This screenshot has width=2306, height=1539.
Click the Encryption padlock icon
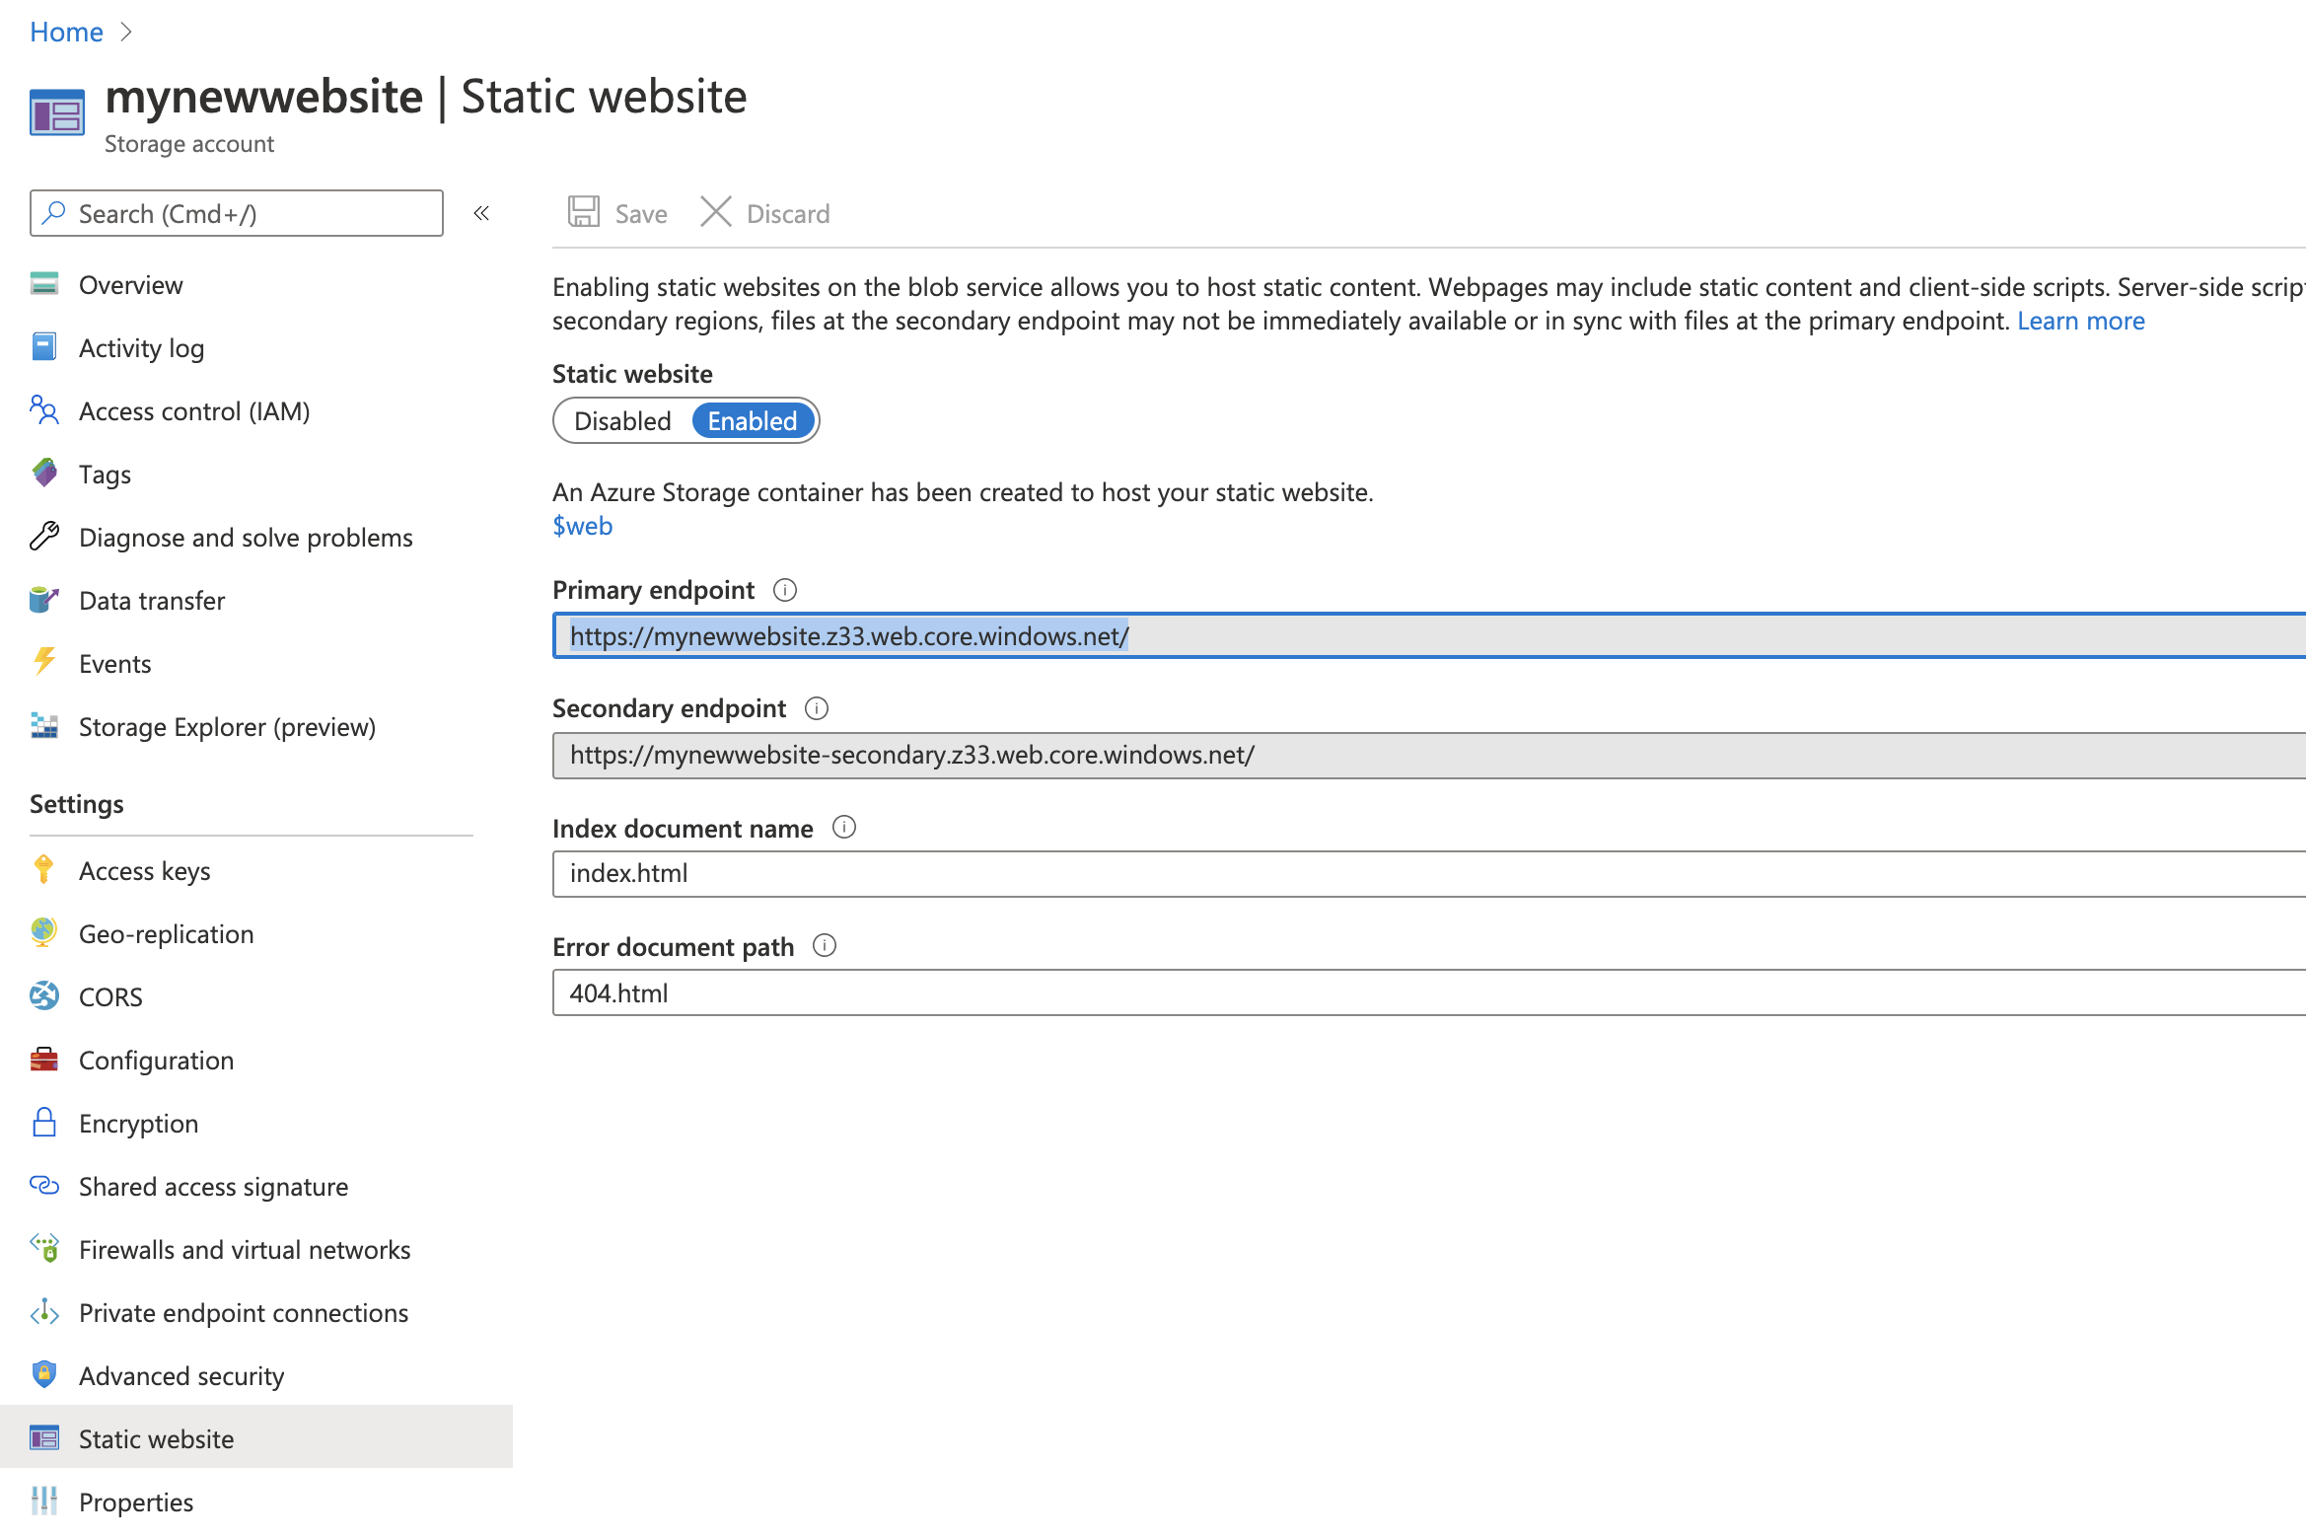[x=44, y=1123]
